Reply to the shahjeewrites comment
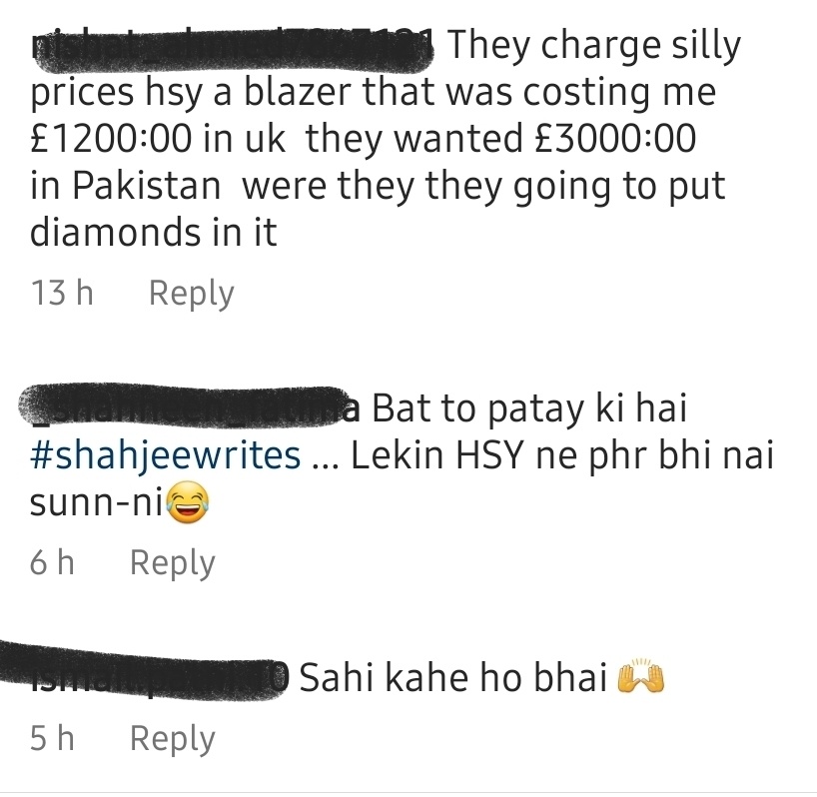This screenshot has height=797, width=817. pos(173,563)
